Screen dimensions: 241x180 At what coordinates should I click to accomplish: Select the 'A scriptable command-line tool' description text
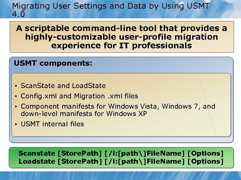pyautogui.click(x=122, y=37)
